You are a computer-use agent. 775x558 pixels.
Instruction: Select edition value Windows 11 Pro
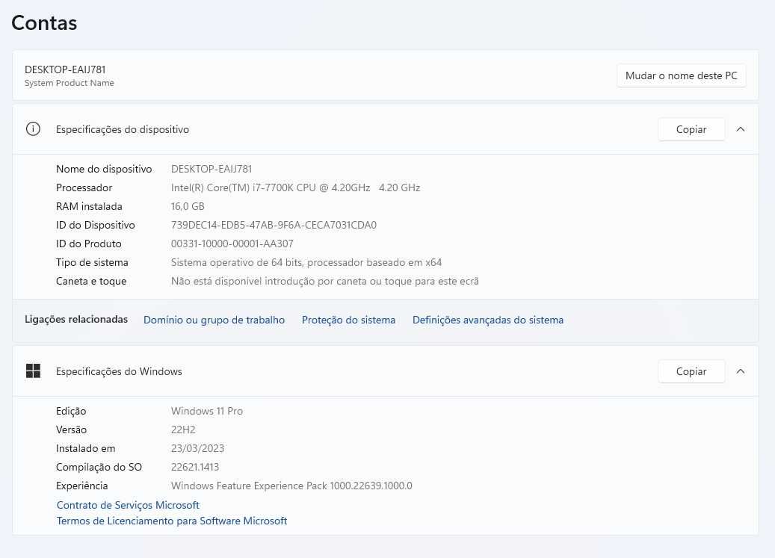[x=207, y=411]
